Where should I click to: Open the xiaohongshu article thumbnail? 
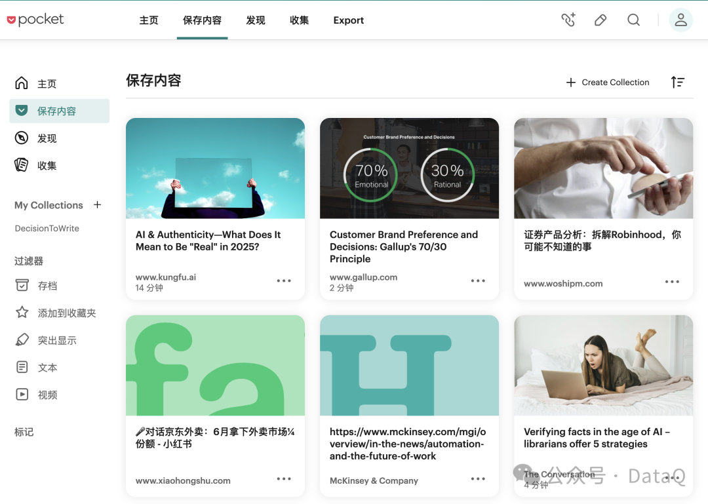tap(216, 365)
